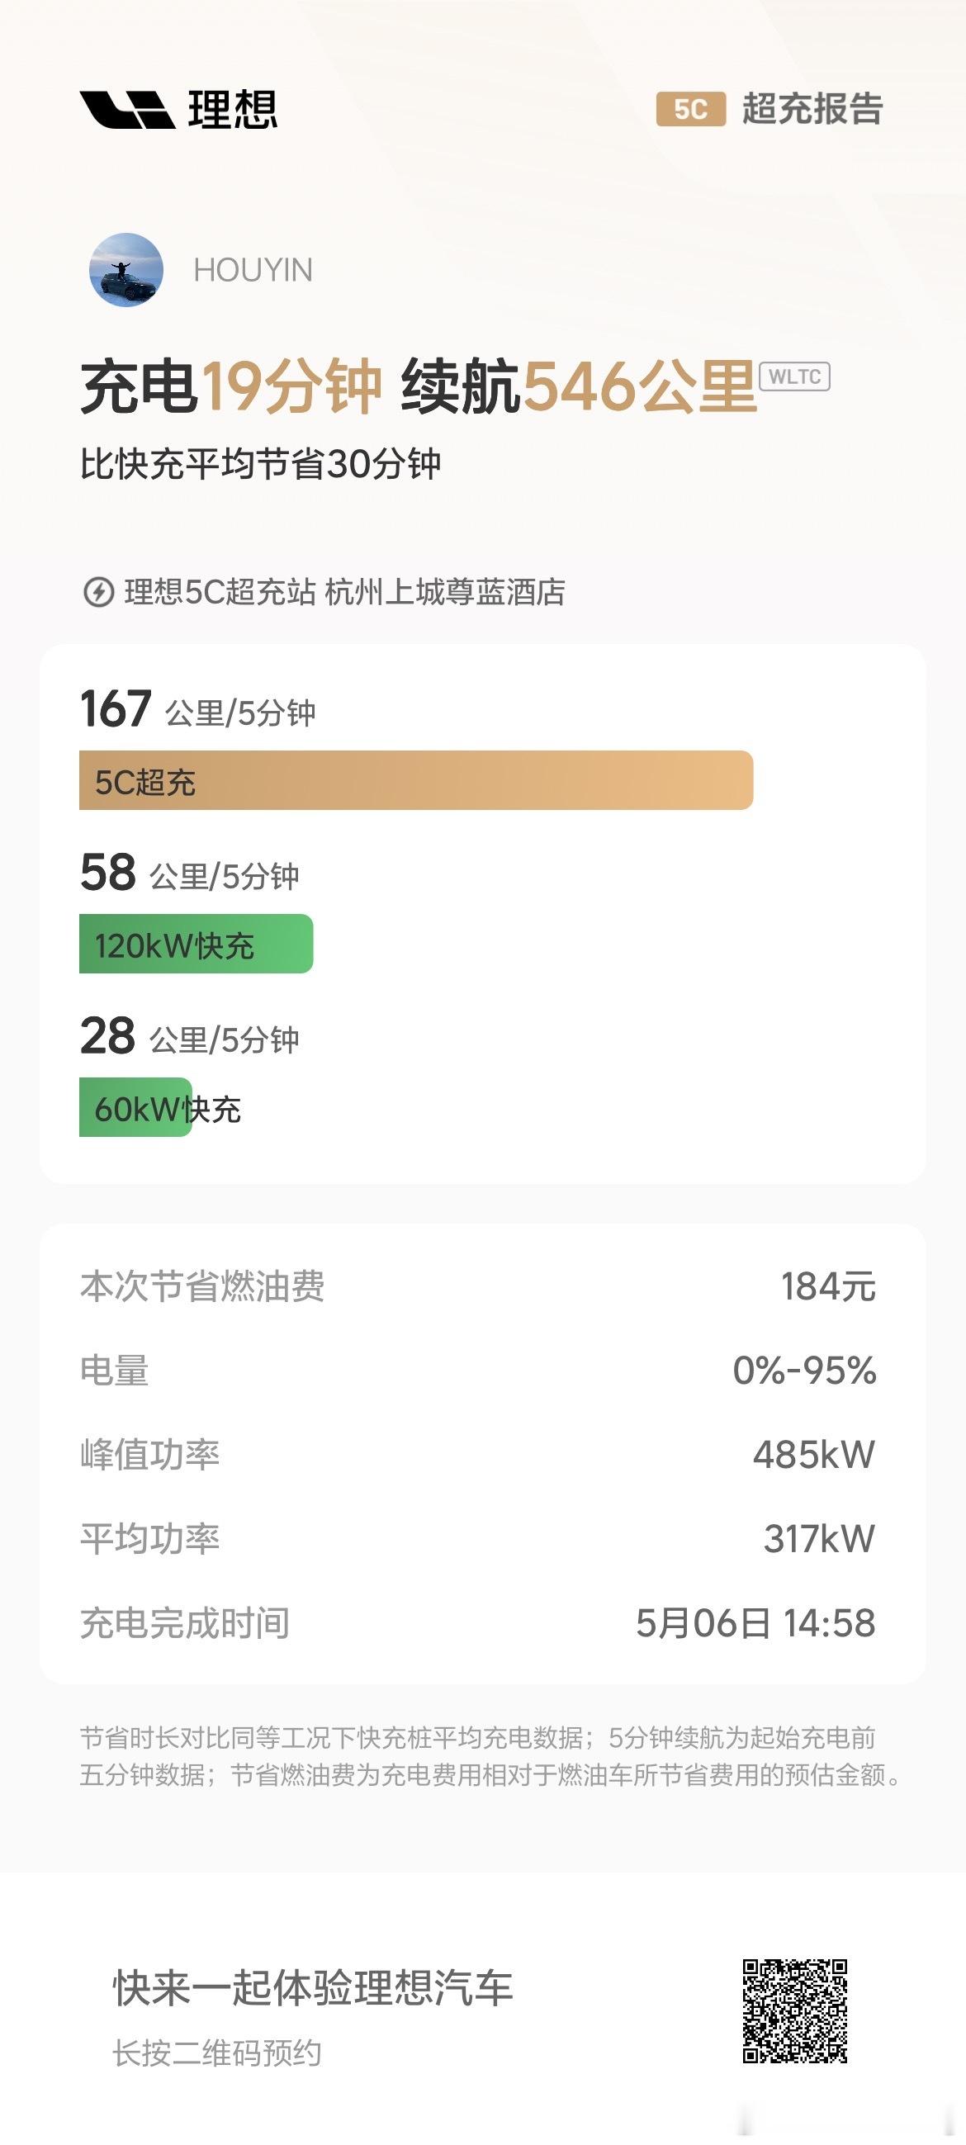966x2145 pixels.
Task: Click the lightning bolt charging station icon
Action: [x=98, y=593]
